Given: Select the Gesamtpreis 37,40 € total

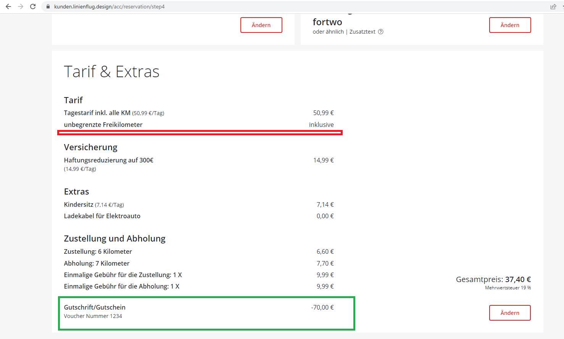Looking at the screenshot, I should tap(493, 279).
